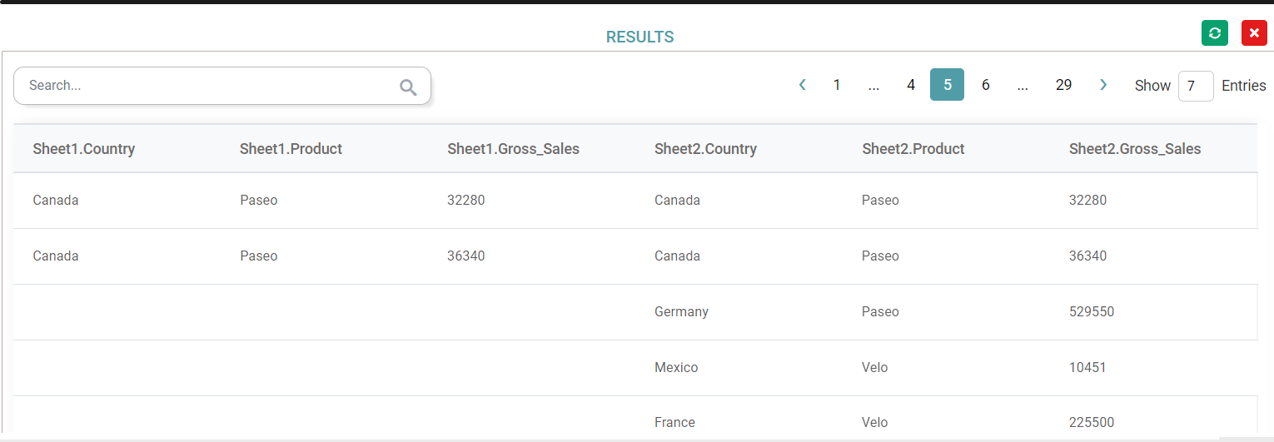The width and height of the screenshot is (1274, 442).
Task: Go to next page with right chevron
Action: click(1103, 85)
